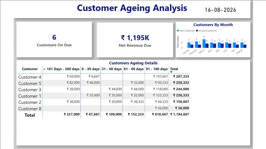Image resolution: width=266 pixels, height=149 pixels.
Task: Click the January Total Customers bar
Action: click(189, 45)
